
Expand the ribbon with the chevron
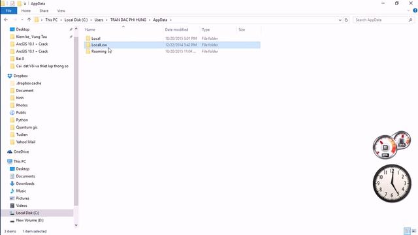[408, 10]
